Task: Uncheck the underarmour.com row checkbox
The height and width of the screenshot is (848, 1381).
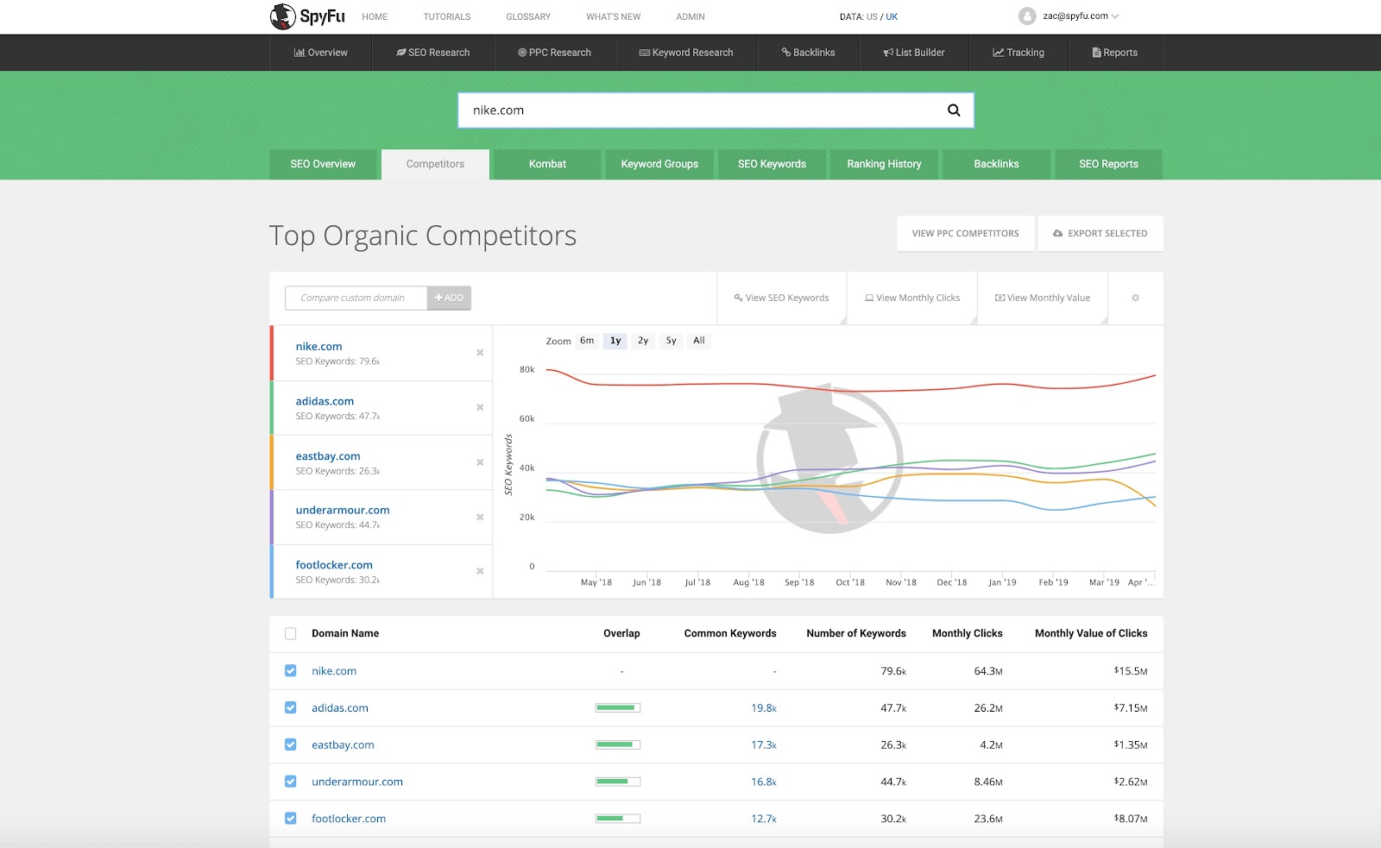Action: pyautogui.click(x=291, y=782)
